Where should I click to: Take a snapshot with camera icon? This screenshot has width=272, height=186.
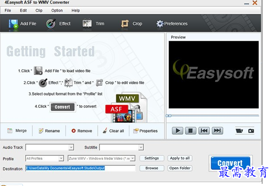[251, 131]
